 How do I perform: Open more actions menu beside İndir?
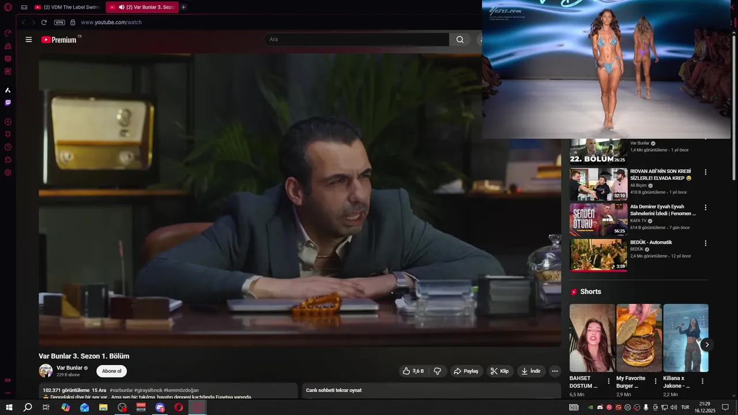coord(555,371)
